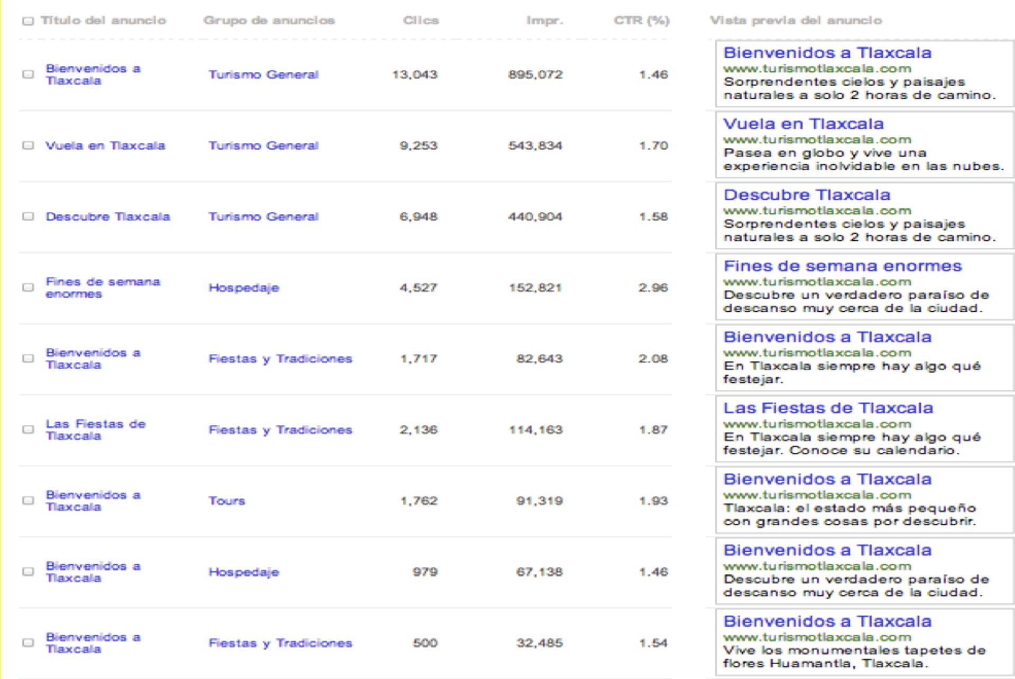The height and width of the screenshot is (679, 1015).
Task: Open Hospedaje group in the 979 clicks row
Action: click(x=244, y=572)
